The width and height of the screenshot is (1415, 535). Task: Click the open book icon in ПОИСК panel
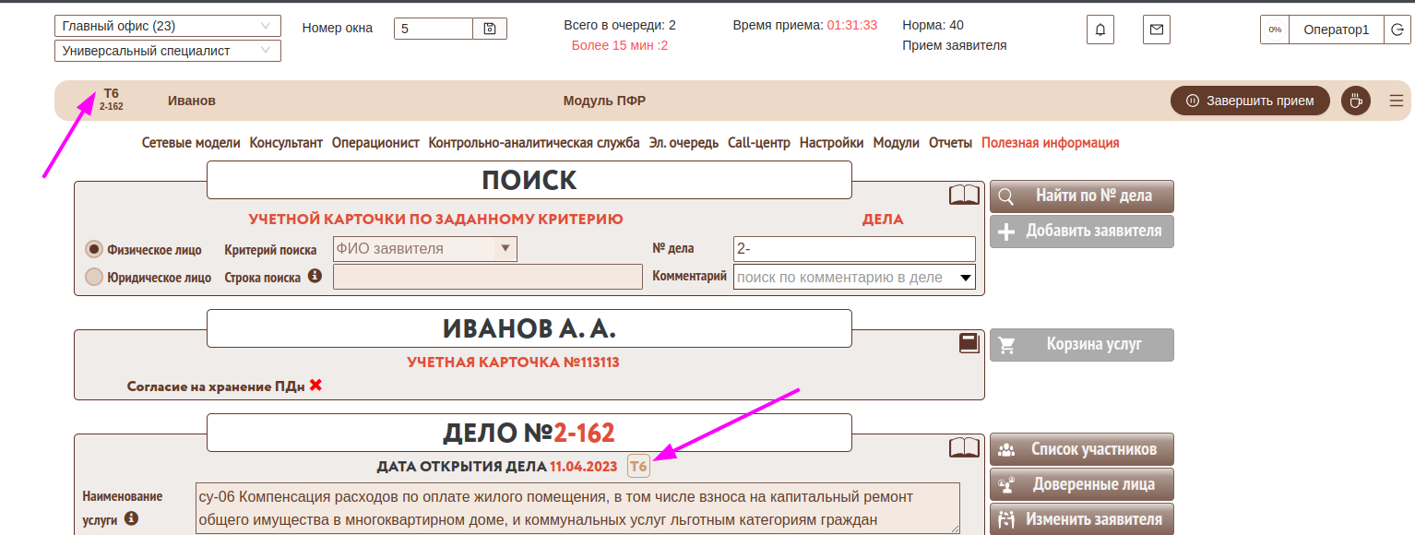(x=964, y=195)
